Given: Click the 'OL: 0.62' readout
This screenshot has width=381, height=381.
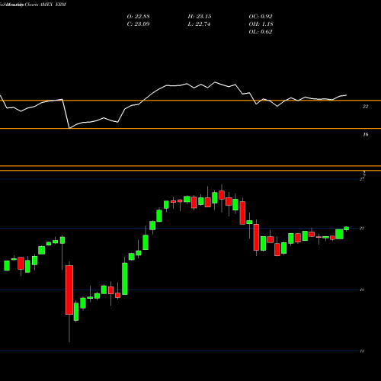Looking at the screenshot, I should [x=261, y=32].
